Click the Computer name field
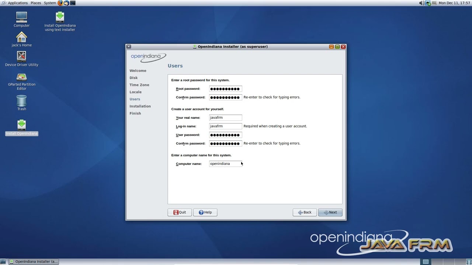 225,164
